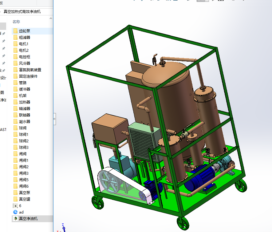Open the 齿轮泵 folder
The height and width of the screenshot is (232, 272).
tap(25, 31)
